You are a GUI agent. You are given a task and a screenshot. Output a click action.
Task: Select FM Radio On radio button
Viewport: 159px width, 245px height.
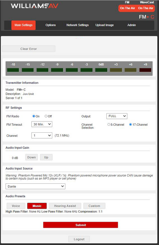pyautogui.click(x=34, y=116)
